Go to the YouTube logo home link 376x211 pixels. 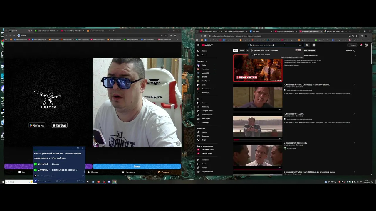point(207,45)
